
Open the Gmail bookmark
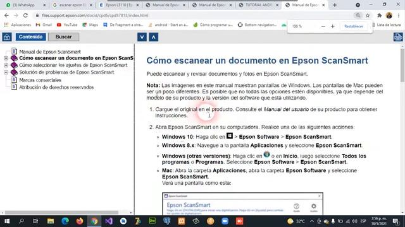tap(44, 25)
